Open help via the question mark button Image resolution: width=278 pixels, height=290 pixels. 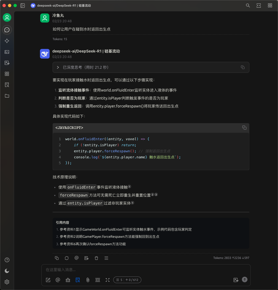pyautogui.click(x=7, y=260)
